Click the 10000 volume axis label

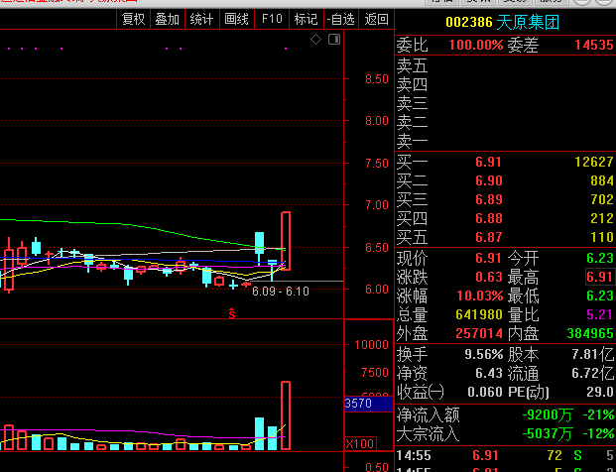click(x=371, y=345)
